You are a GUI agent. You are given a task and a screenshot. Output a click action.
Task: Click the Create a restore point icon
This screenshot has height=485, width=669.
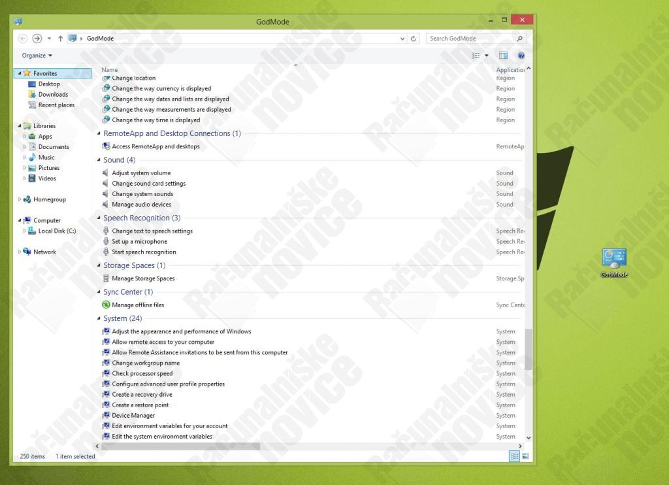point(106,405)
